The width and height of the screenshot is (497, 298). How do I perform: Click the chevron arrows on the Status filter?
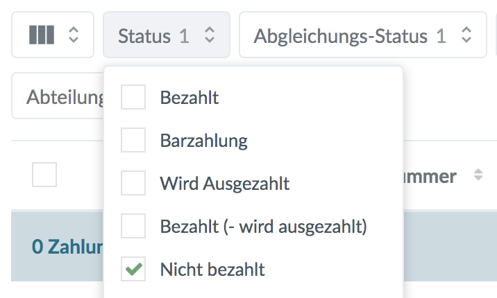210,35
